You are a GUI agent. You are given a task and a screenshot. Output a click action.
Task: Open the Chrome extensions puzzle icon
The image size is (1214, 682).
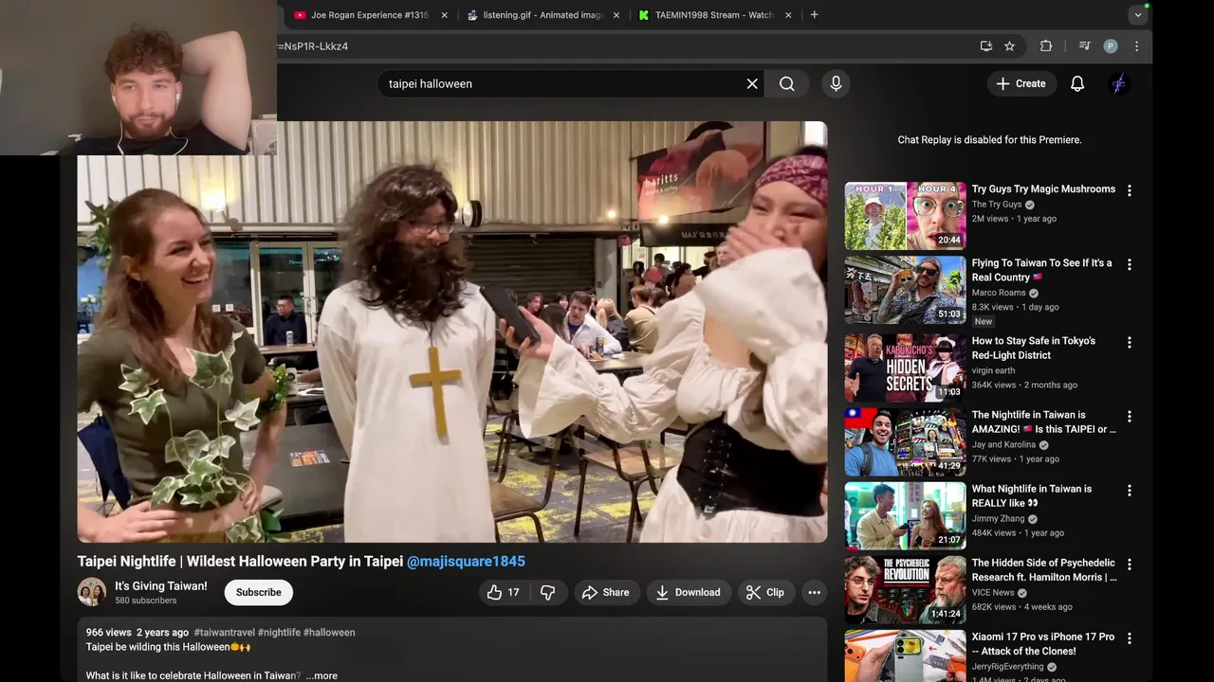(x=1046, y=45)
